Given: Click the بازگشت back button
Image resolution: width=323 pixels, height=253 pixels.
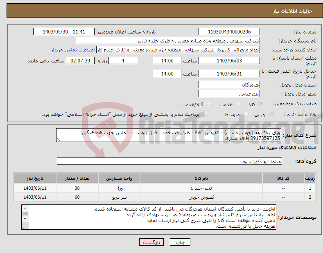Looking at the screenshot, I should (151, 242).
